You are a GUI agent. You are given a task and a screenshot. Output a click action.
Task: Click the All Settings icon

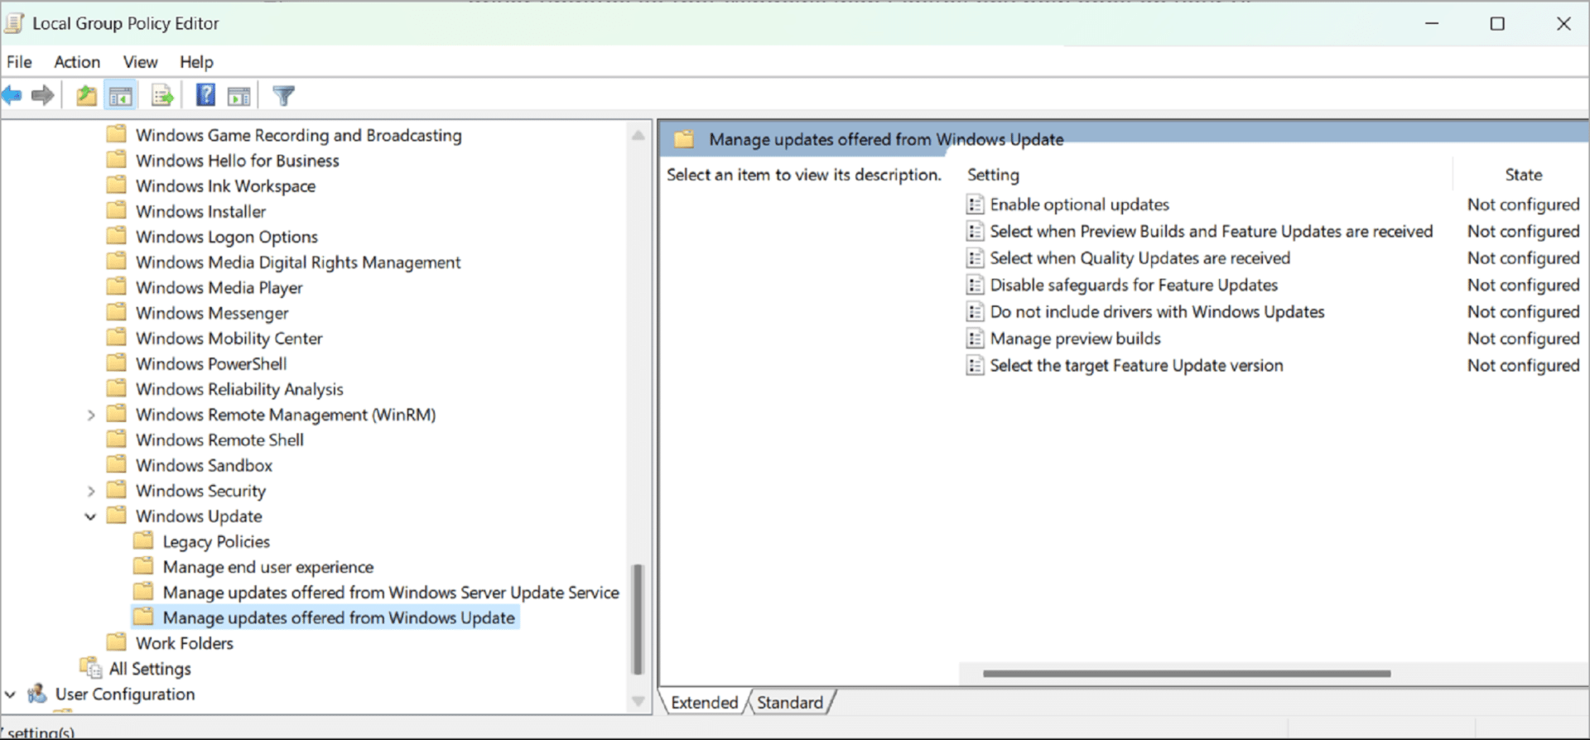[x=90, y=667]
